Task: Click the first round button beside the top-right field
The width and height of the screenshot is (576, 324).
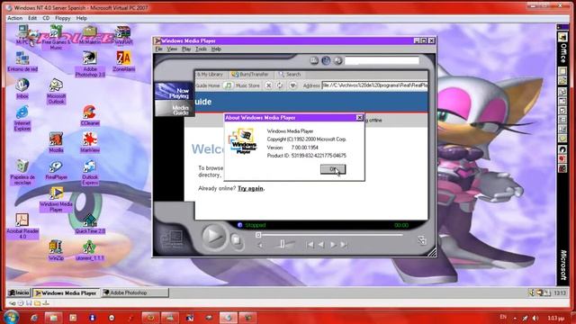Action: point(314,60)
